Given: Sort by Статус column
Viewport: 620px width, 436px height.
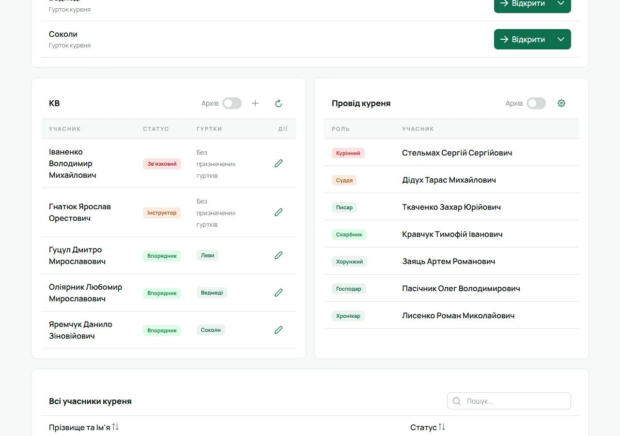Looking at the screenshot, I should coord(428,427).
